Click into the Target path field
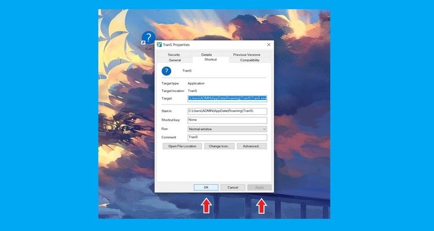 227,99
